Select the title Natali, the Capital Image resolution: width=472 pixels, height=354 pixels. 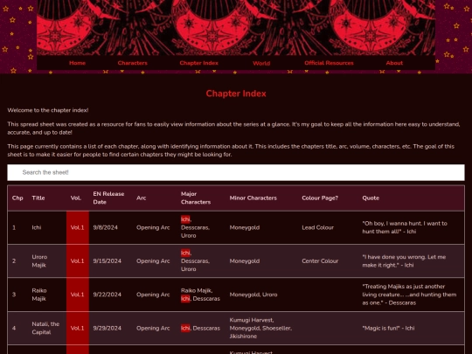point(45,328)
